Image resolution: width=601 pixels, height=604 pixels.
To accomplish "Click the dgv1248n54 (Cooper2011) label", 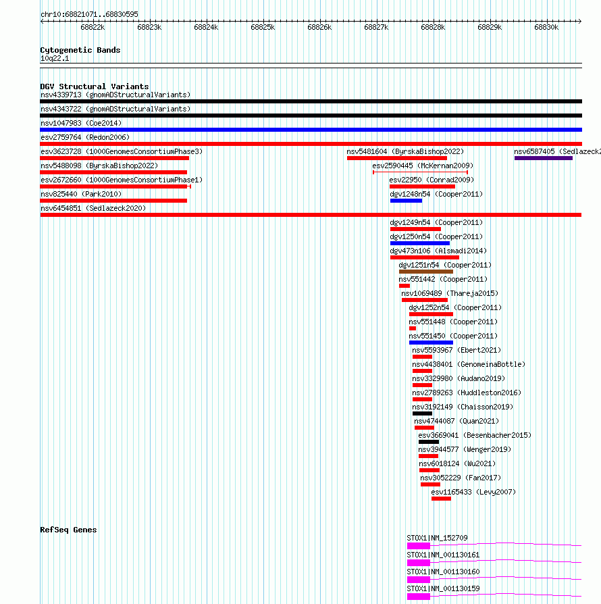I will [x=436, y=194].
